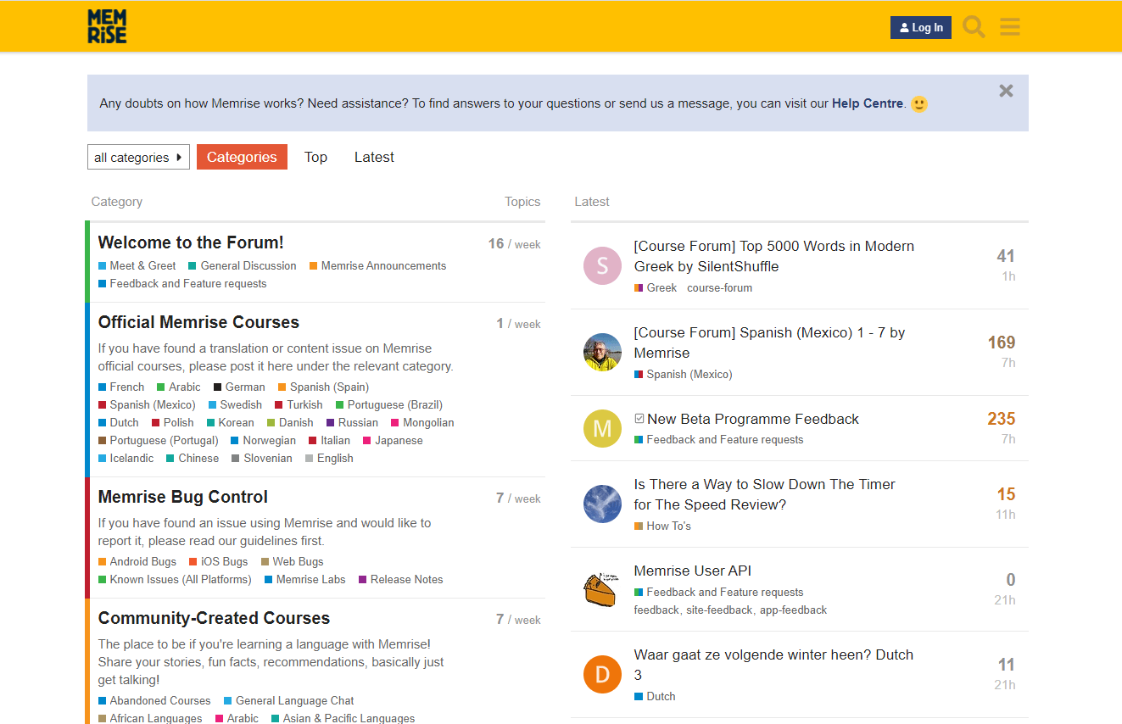The width and height of the screenshot is (1122, 724).
Task: Click the green color square of Feedback and Feature requests
Action: (639, 439)
